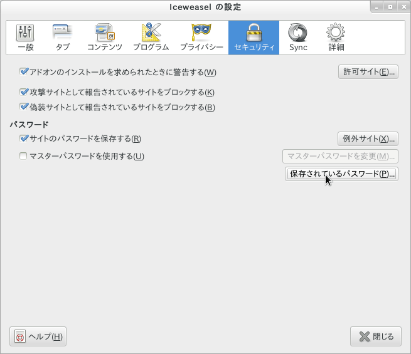This screenshot has height=354, width=411.
Task: Maximize the Iceweasel settings window
Action: click(x=390, y=7)
